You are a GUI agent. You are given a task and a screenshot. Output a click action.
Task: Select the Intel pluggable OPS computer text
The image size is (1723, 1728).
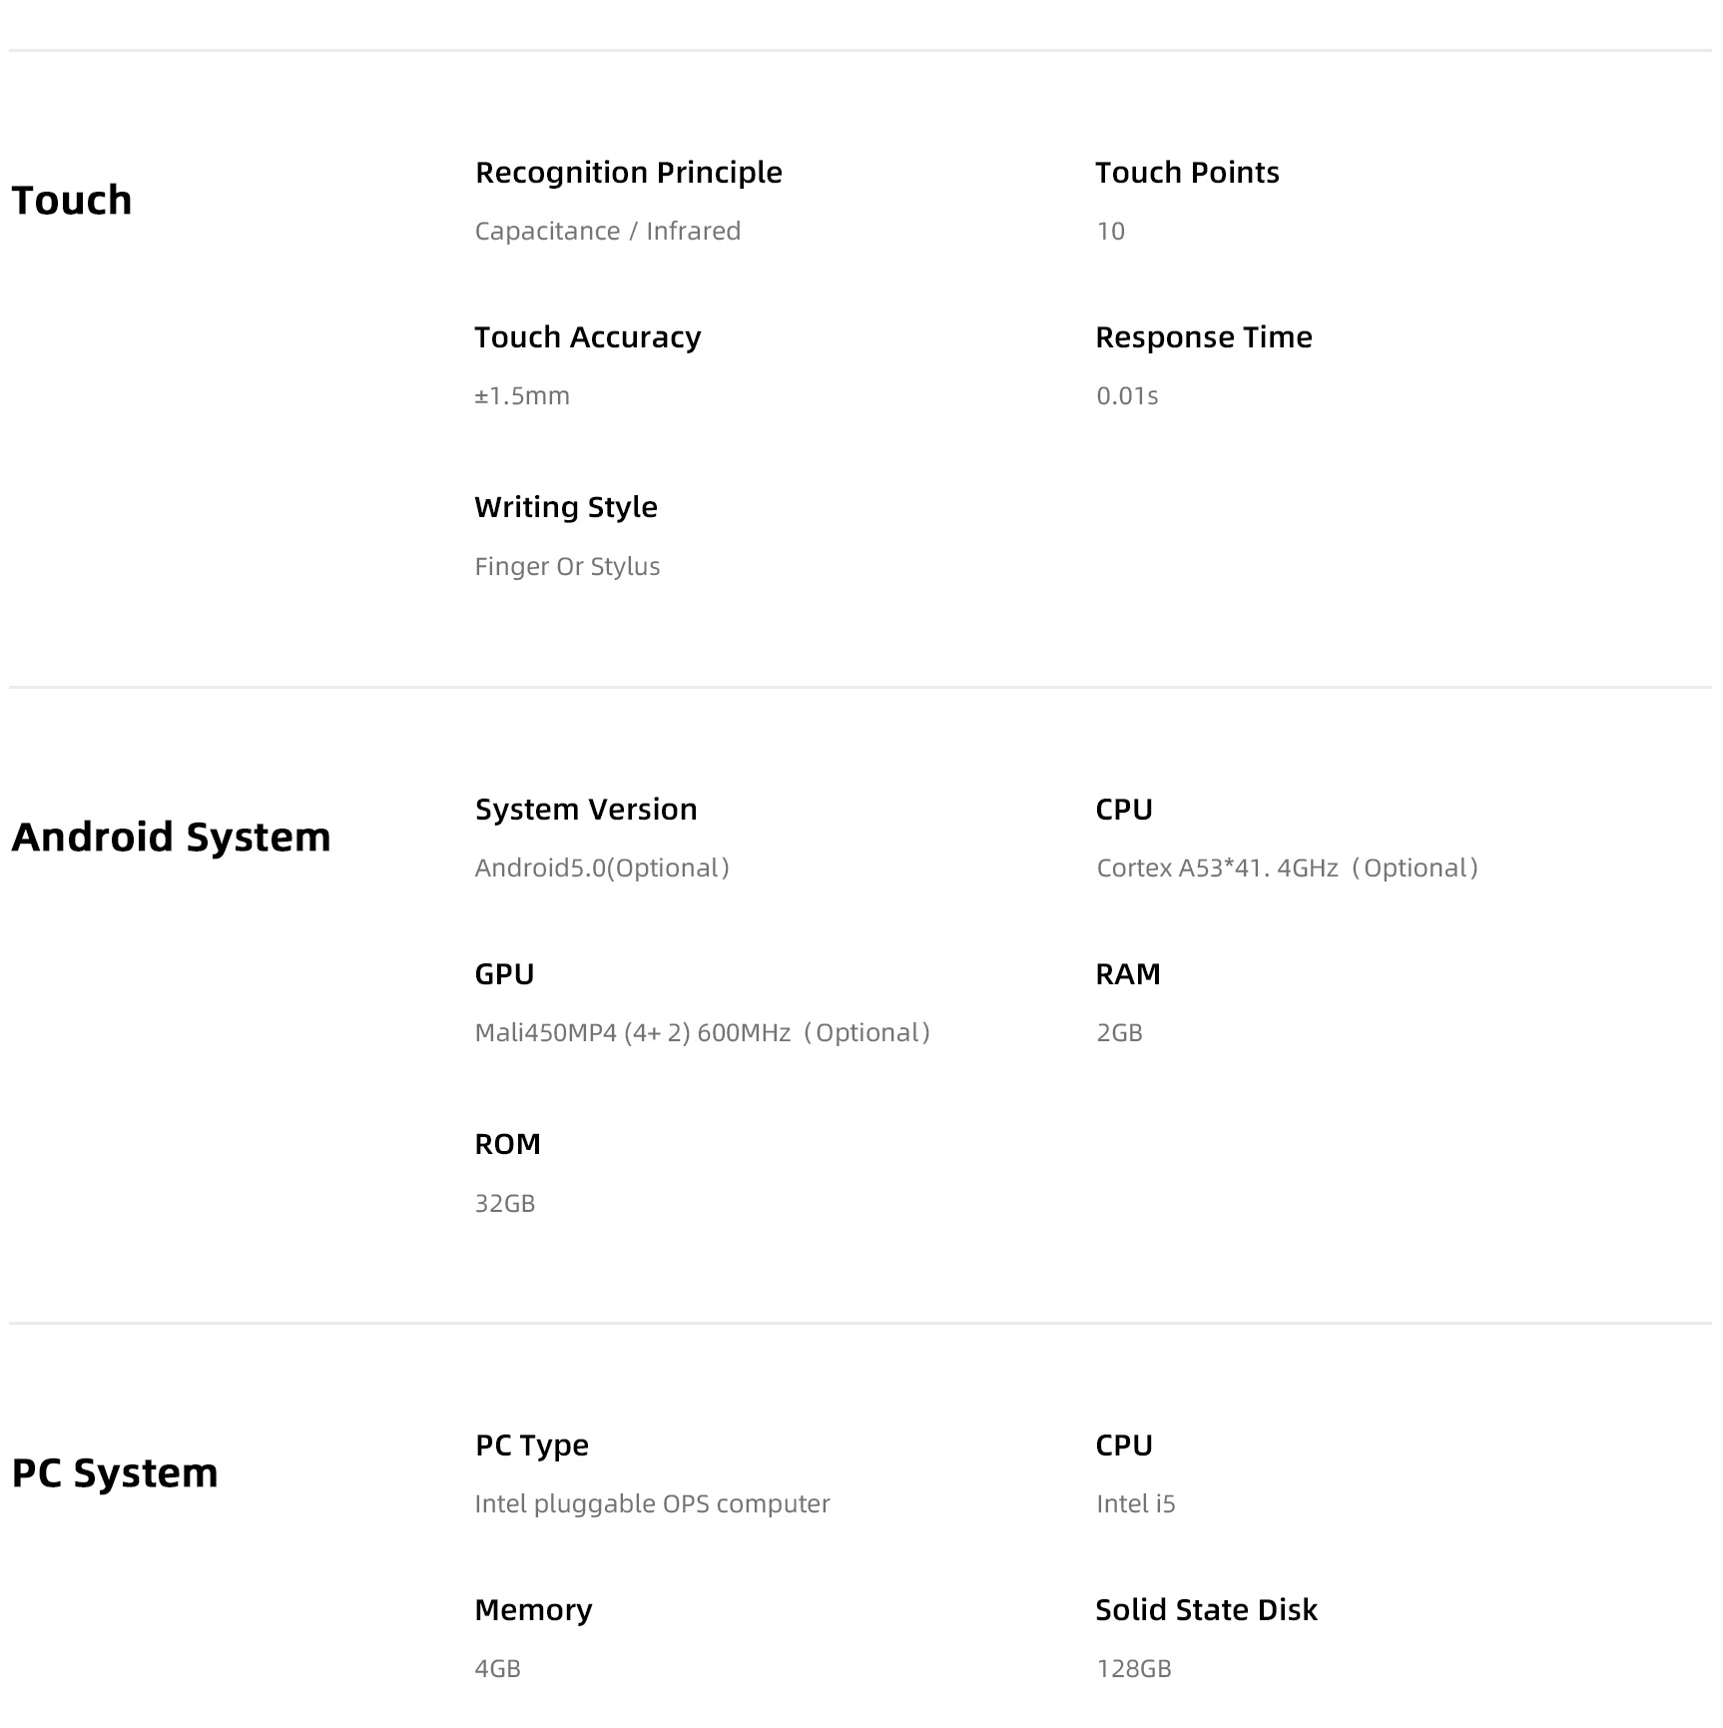[653, 1504]
